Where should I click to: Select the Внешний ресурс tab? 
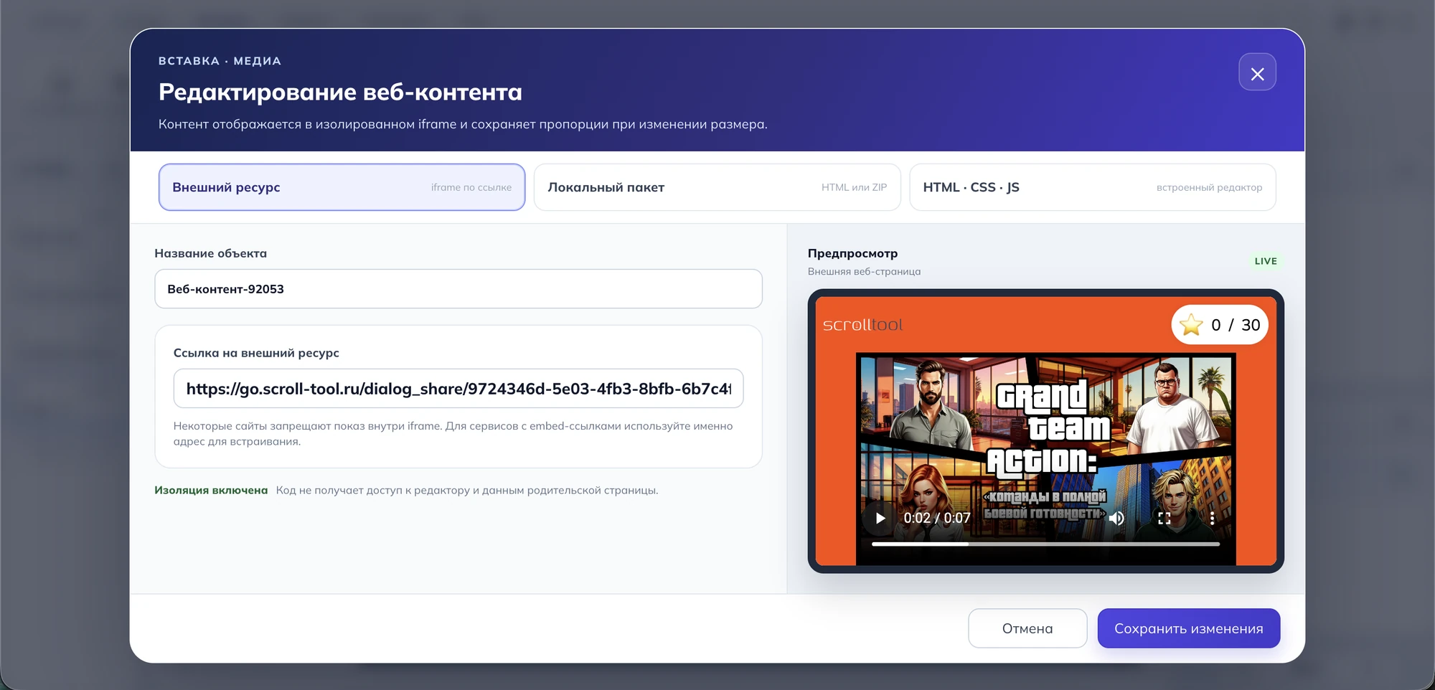click(342, 187)
